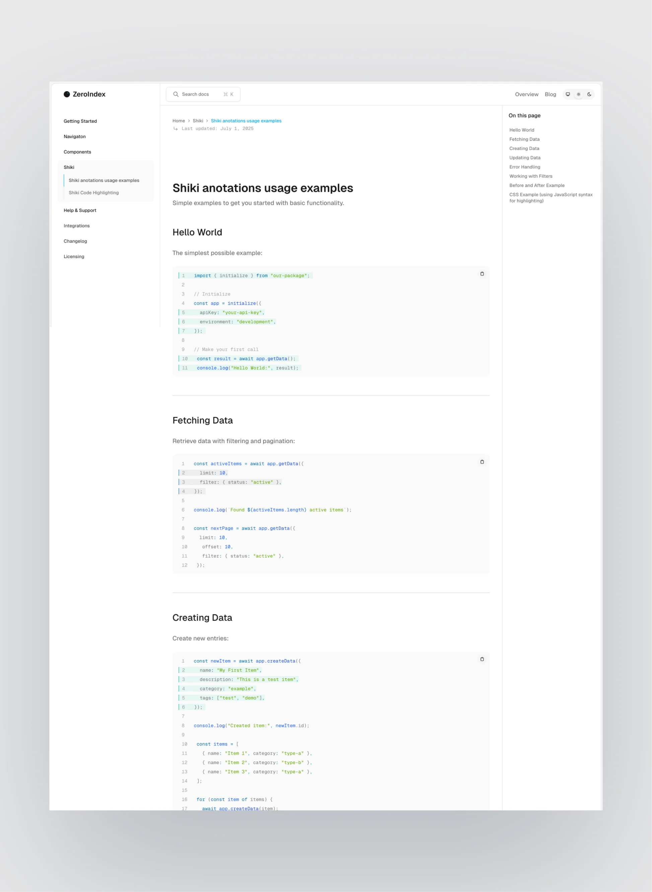
Task: Toggle dark theme off by selecting light mode
Action: click(x=578, y=94)
